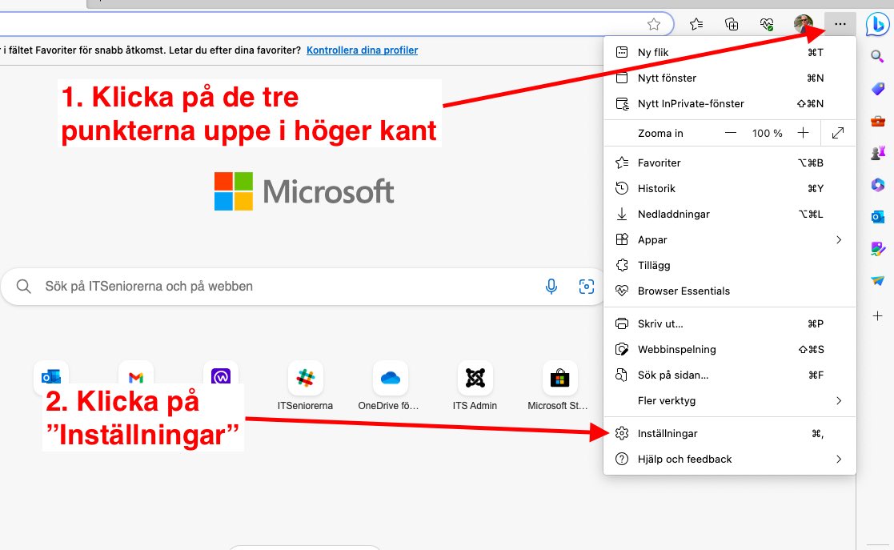Open Favoriter from the menu
894x550 pixels.
730,163
